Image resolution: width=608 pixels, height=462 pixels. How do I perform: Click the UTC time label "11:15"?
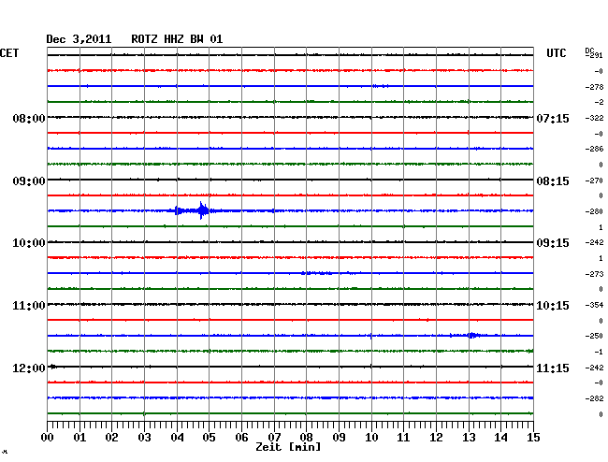coord(553,368)
